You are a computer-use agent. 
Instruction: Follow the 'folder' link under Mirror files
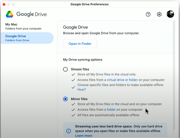(111, 110)
